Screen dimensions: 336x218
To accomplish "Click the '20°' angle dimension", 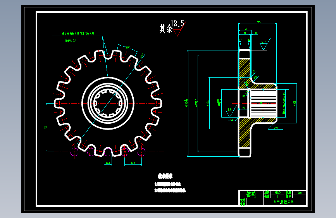I will point(128,47).
